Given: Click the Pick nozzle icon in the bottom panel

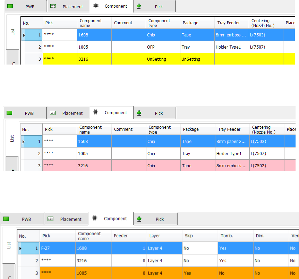Looking at the screenshot, I should tap(139, 219).
